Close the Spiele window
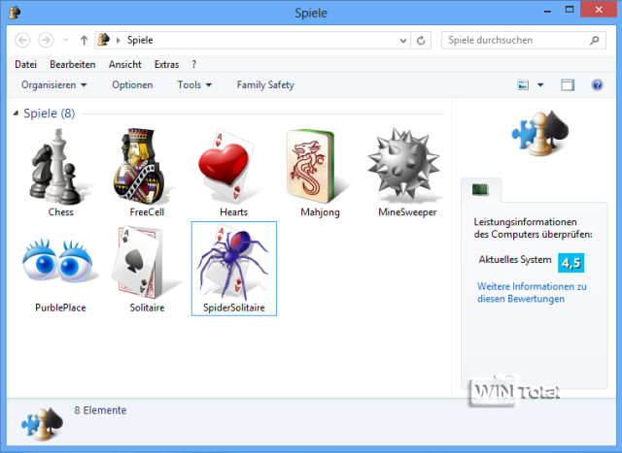The image size is (622, 453). (x=599, y=10)
